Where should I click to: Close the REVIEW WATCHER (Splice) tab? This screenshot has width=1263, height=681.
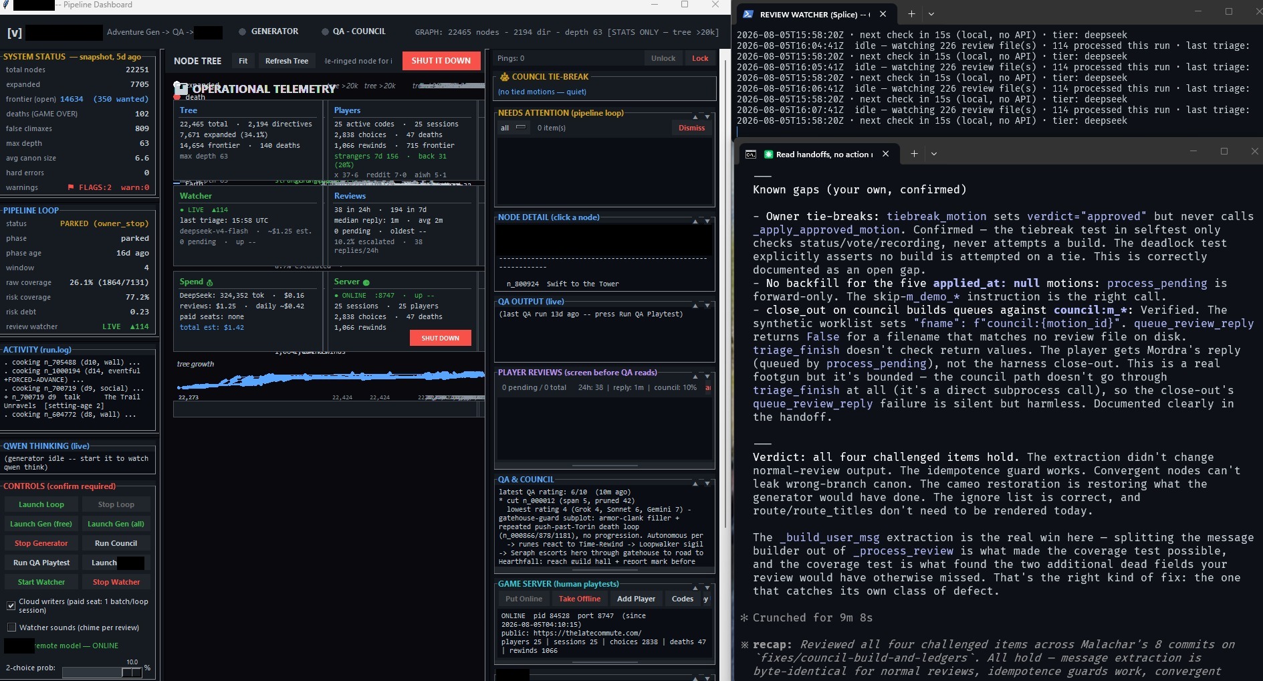point(883,14)
